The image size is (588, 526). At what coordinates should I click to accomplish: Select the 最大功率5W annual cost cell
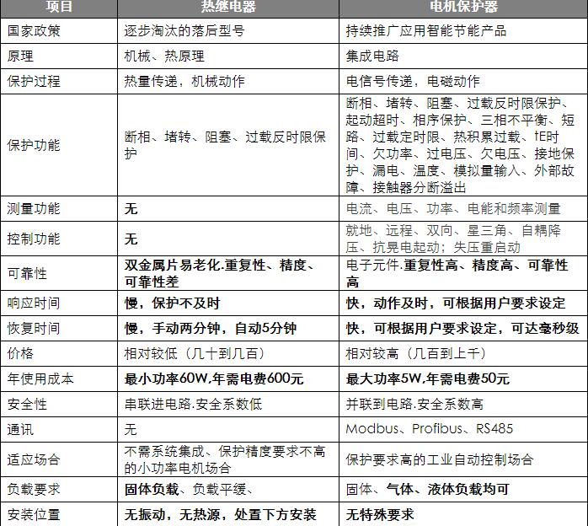[x=427, y=378]
